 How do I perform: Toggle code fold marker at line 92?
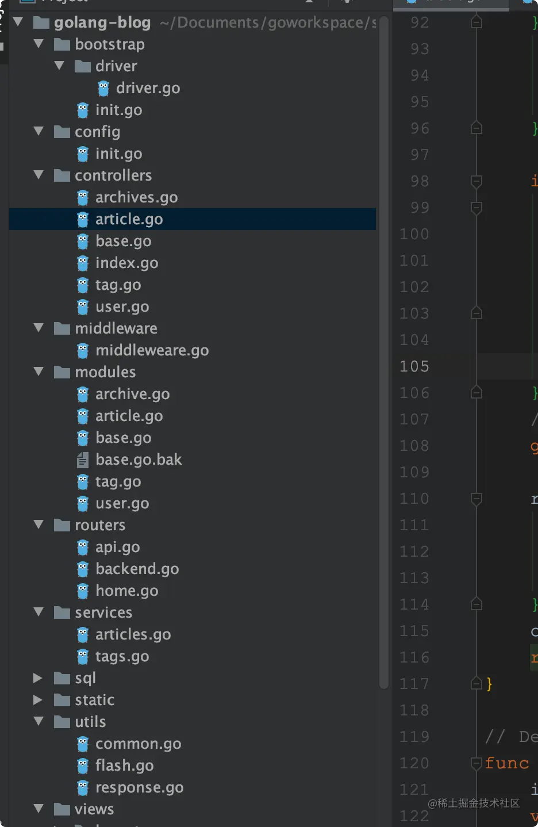(476, 22)
